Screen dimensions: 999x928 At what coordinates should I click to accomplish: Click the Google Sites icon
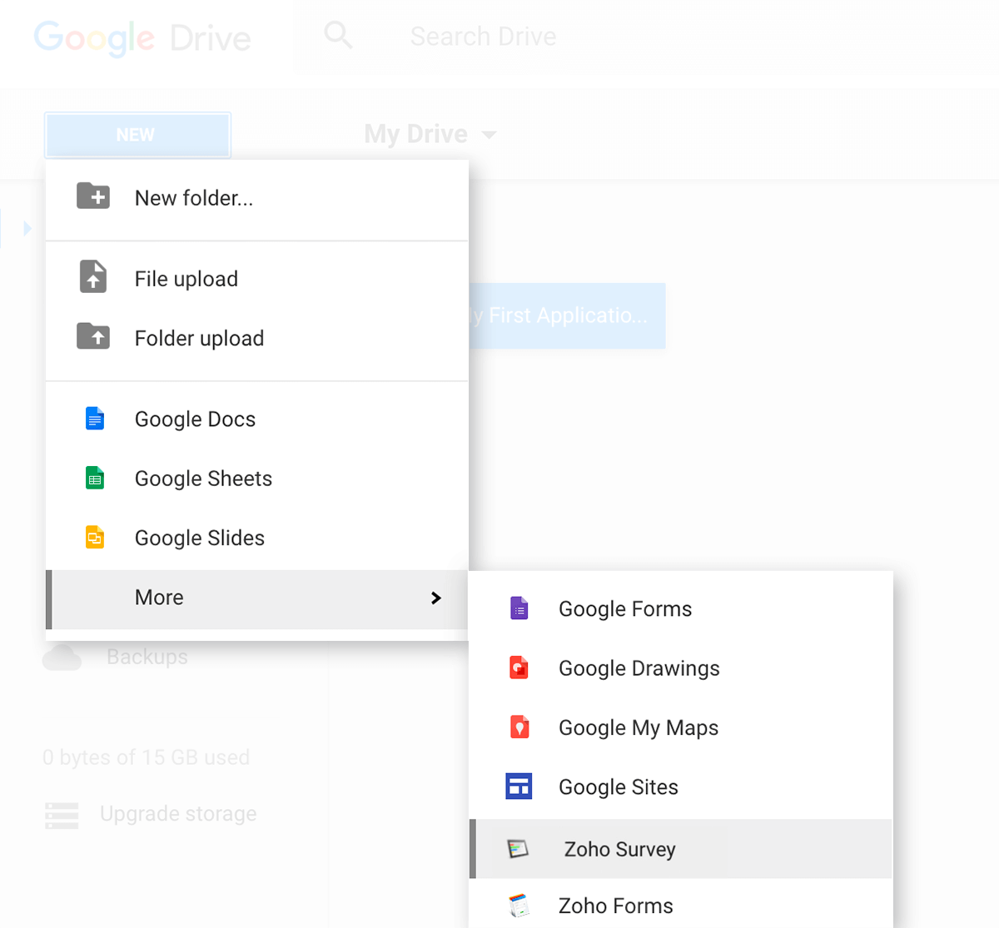(519, 786)
